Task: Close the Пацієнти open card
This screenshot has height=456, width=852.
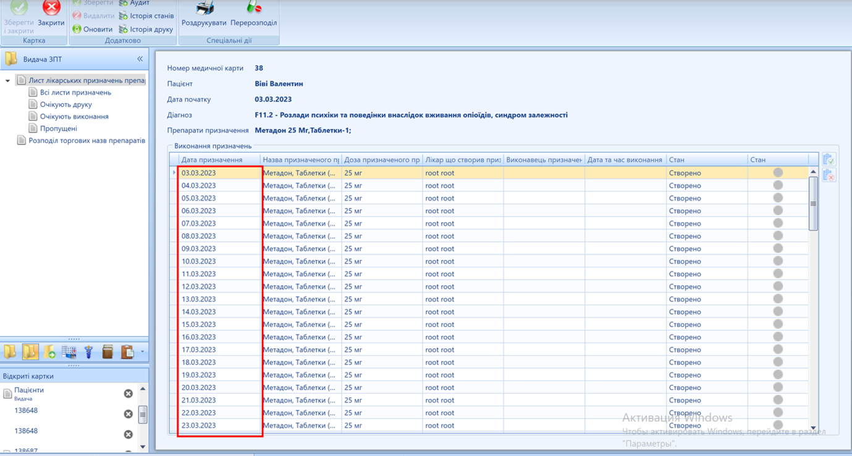Action: tap(129, 394)
